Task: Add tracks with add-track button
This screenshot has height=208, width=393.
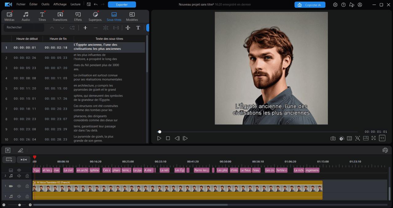Action: point(9,160)
